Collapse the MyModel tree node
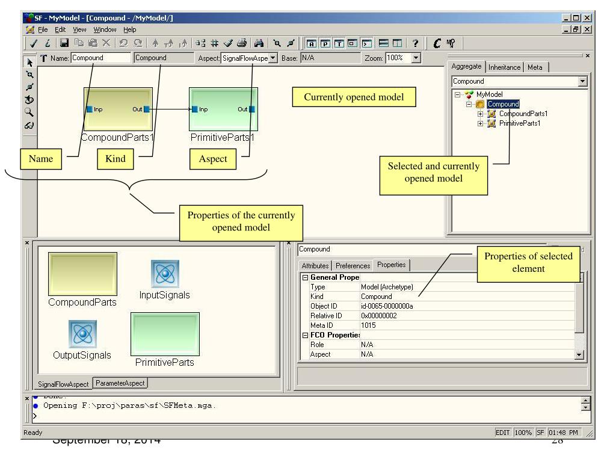 coord(457,94)
